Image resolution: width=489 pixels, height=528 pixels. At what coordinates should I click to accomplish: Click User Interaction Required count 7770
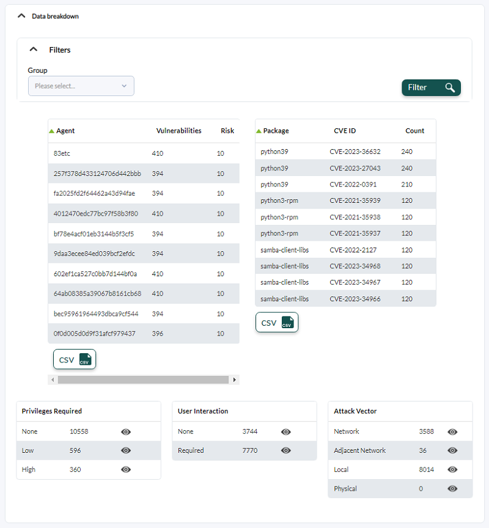pos(250,450)
